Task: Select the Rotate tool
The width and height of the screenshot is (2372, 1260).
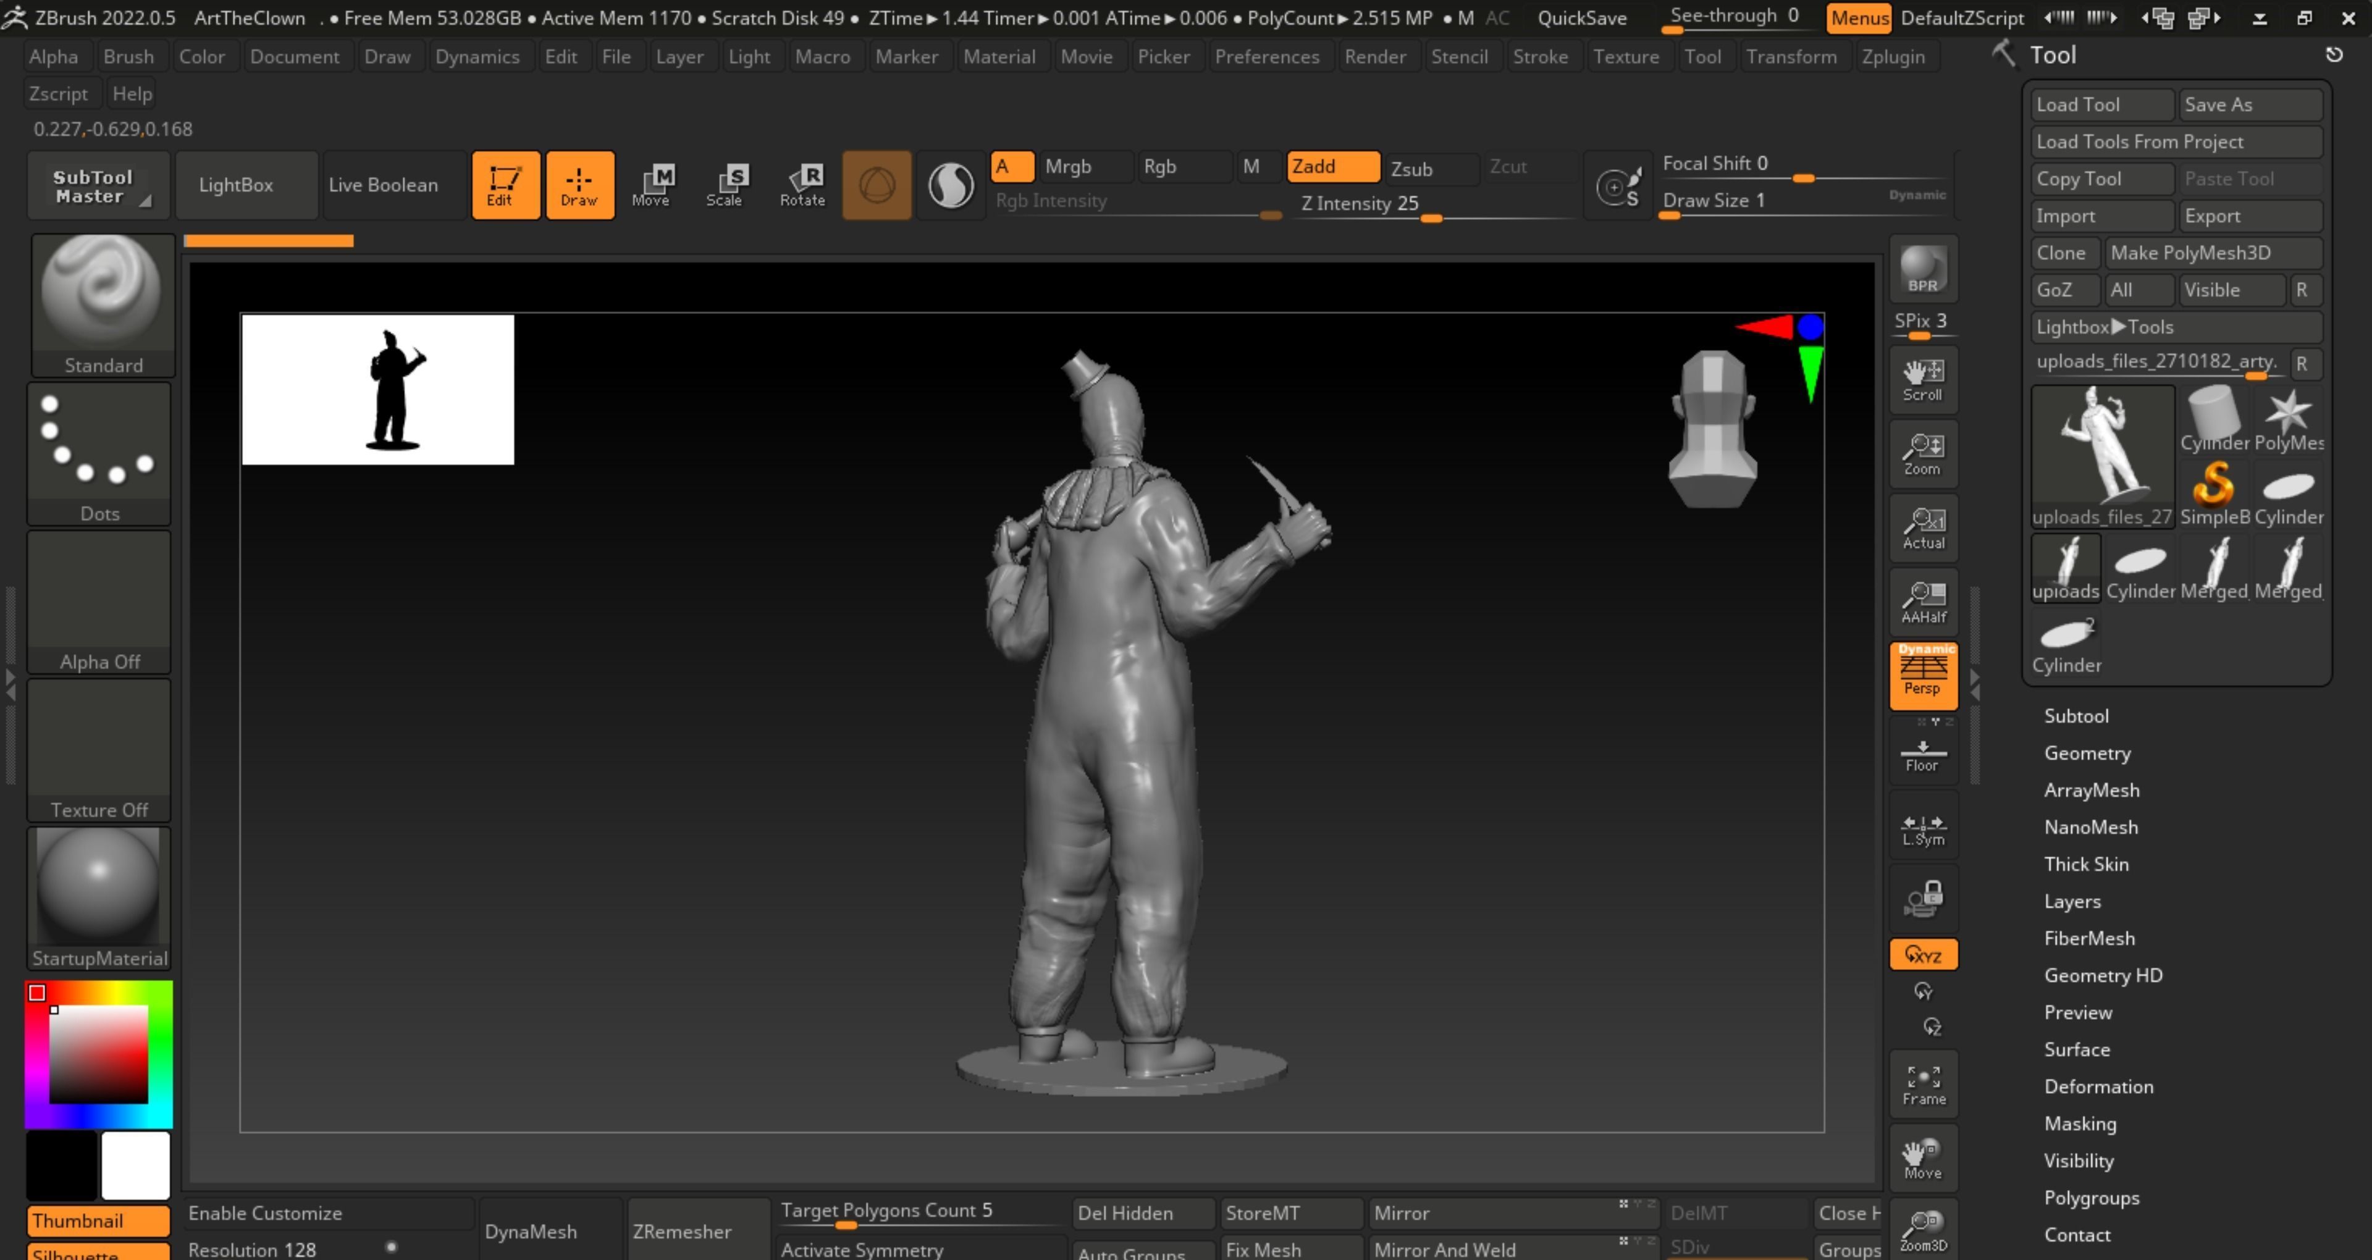Action: pos(803,185)
